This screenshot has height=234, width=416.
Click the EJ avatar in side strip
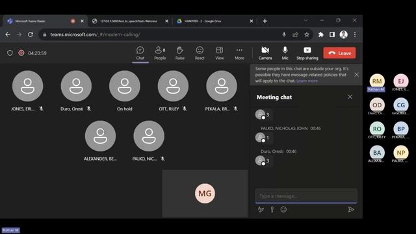click(x=401, y=81)
